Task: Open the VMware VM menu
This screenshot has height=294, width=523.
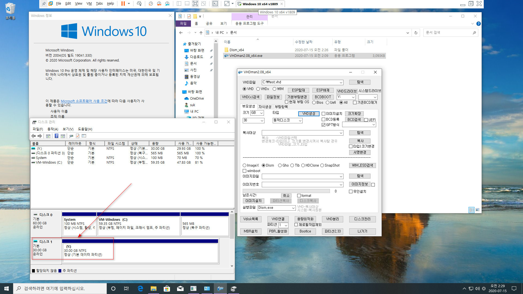Action: point(89,4)
